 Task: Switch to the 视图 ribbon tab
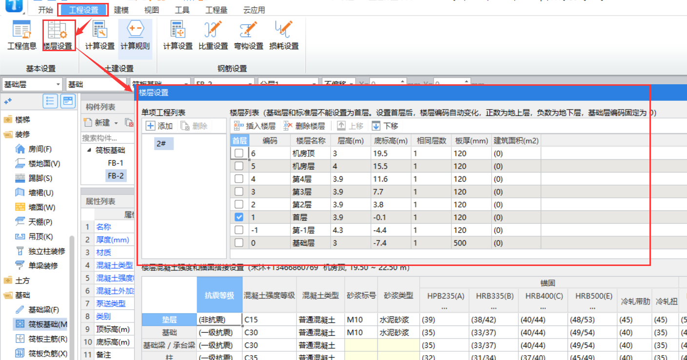(152, 10)
